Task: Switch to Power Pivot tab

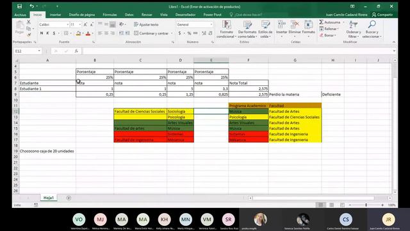Action: (212, 15)
